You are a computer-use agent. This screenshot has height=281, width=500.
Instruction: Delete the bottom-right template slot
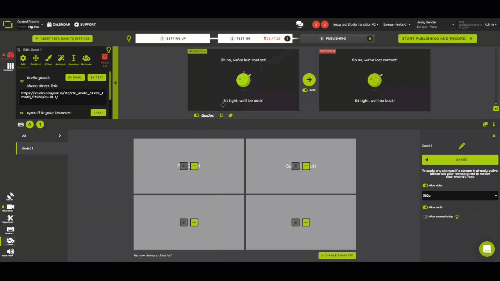click(296, 222)
